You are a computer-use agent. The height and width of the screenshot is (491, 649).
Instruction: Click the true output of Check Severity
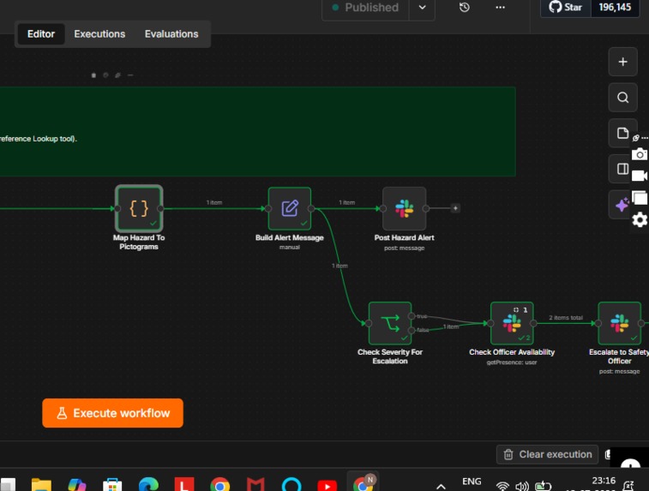tap(412, 316)
